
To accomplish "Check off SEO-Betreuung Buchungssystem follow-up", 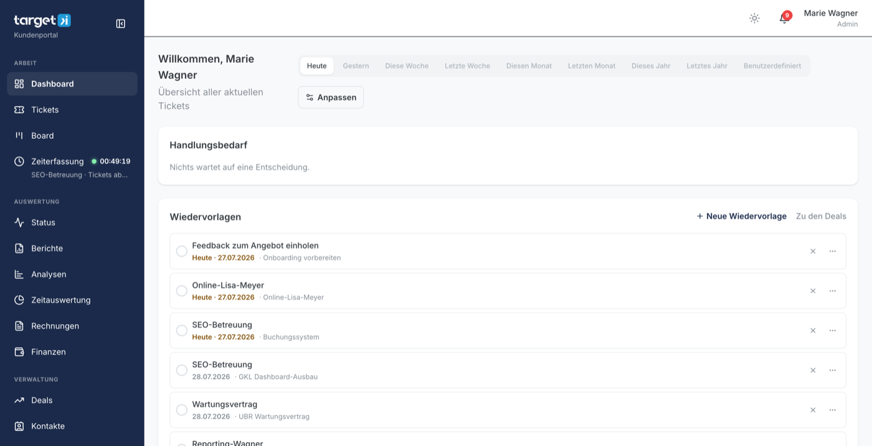I will click(x=182, y=331).
